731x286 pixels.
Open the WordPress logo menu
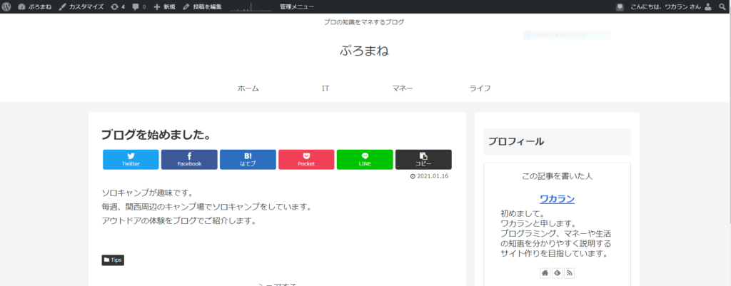[x=6, y=6]
